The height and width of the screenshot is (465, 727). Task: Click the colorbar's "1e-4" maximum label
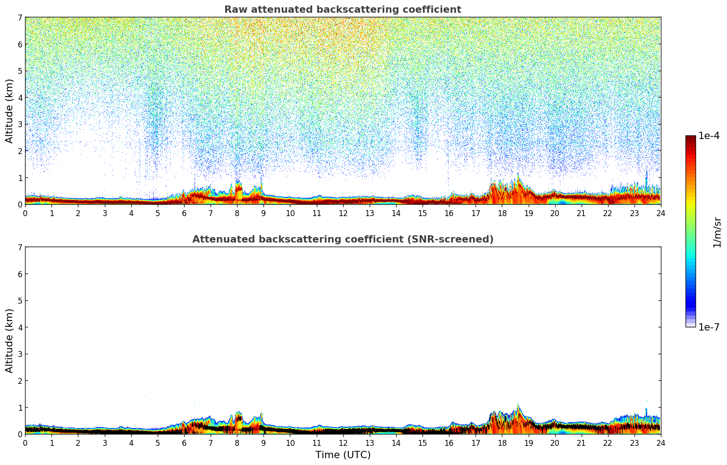click(x=709, y=136)
